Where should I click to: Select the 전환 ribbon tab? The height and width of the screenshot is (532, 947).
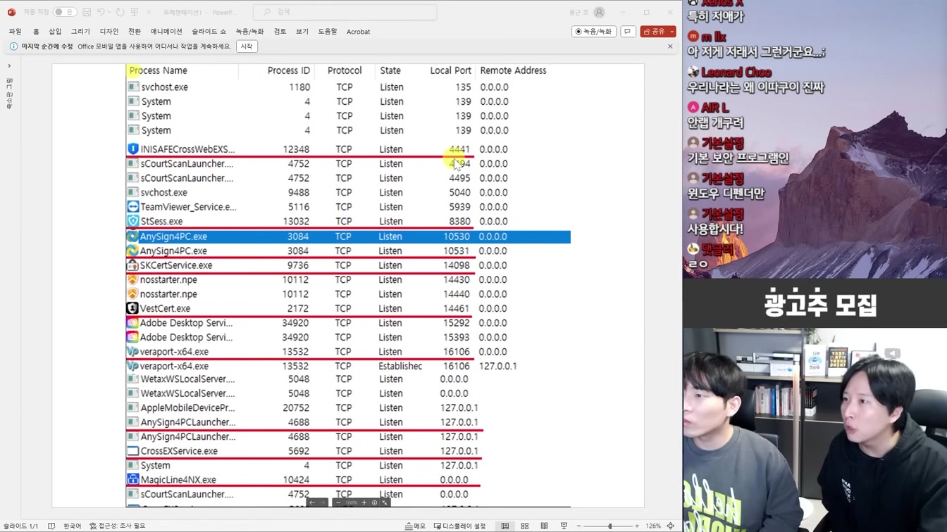coord(135,32)
